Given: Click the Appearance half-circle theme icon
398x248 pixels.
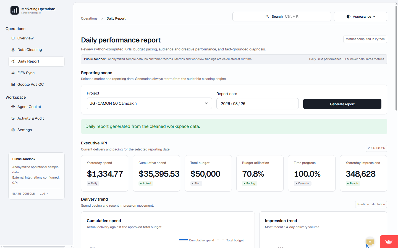Looking at the screenshot, I should click(349, 17).
